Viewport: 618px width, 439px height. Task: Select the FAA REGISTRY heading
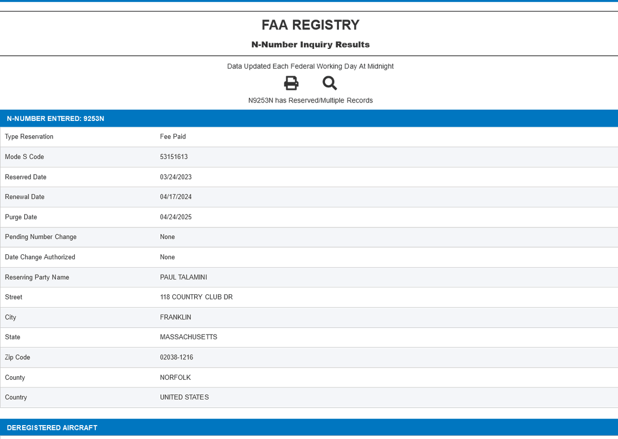311,25
